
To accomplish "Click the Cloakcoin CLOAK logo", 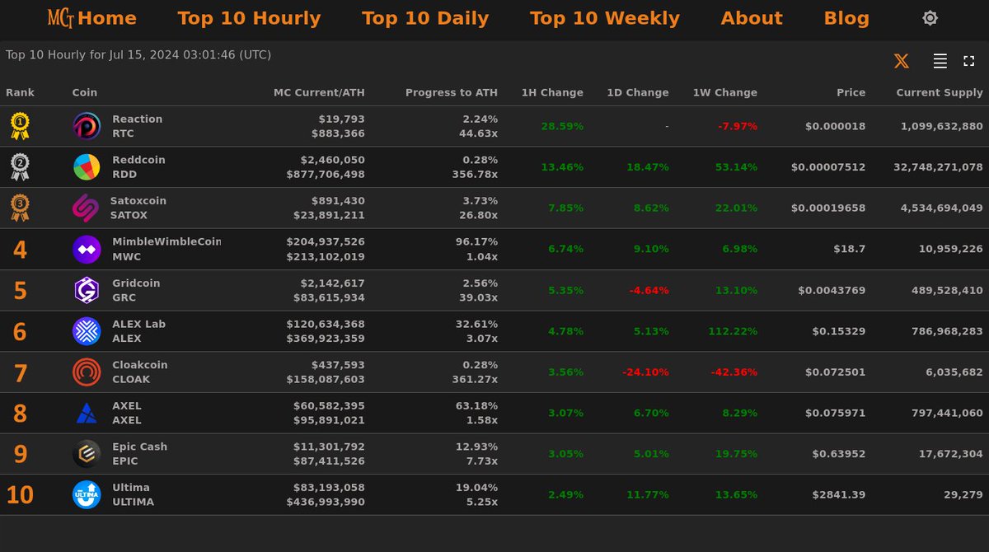I will (x=87, y=372).
